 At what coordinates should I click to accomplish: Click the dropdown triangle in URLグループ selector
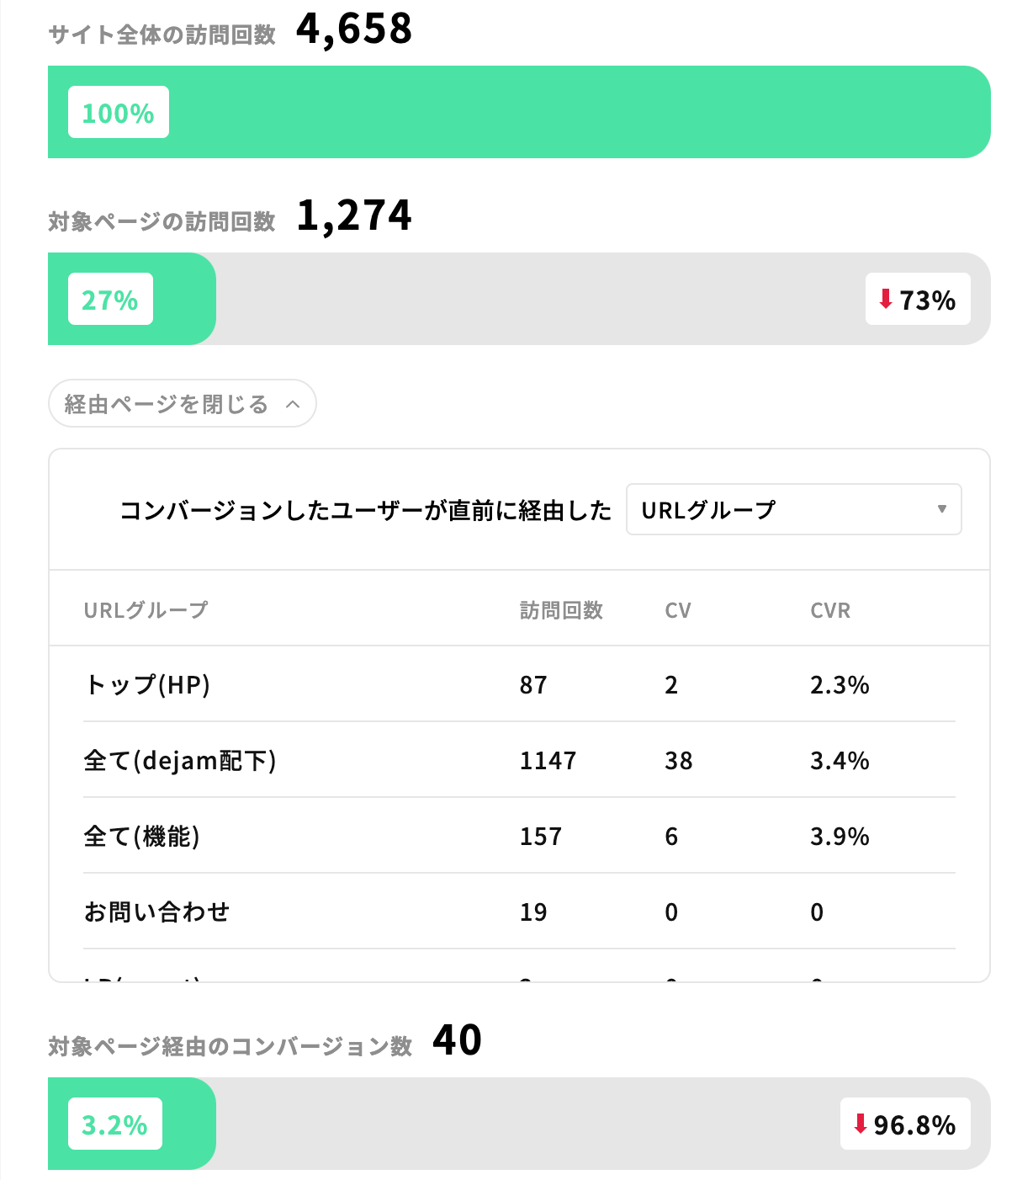point(941,509)
